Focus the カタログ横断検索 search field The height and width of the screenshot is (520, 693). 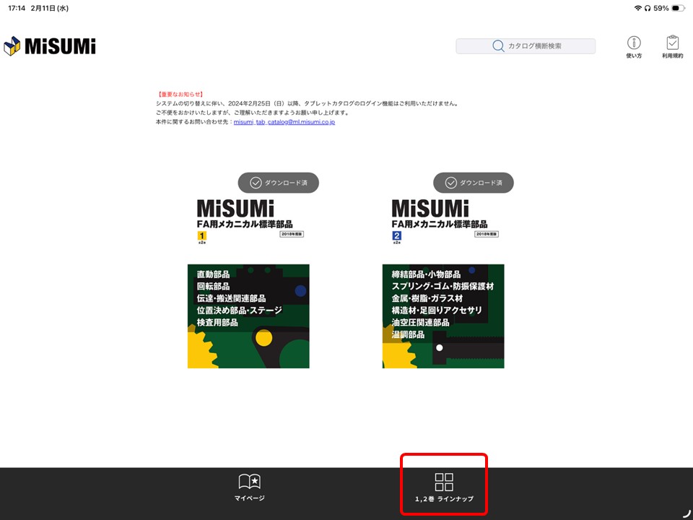534,46
